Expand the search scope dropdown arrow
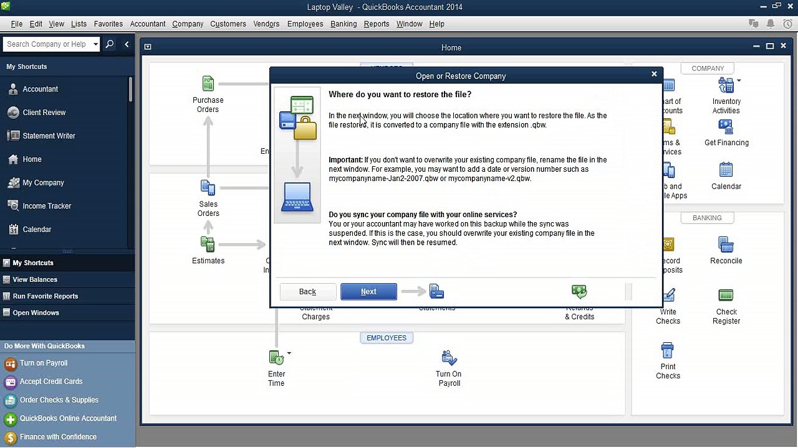This screenshot has height=448, width=798. pos(95,44)
